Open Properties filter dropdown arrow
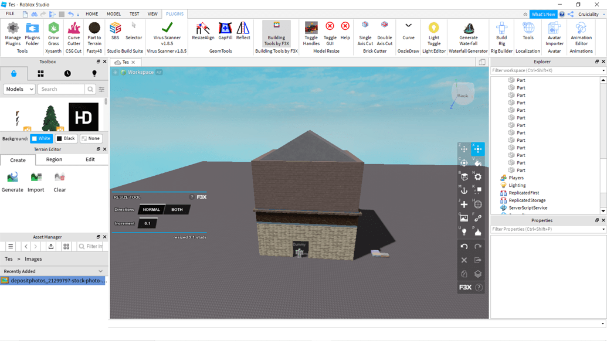Screen dimensions: 607x341 coord(603,229)
